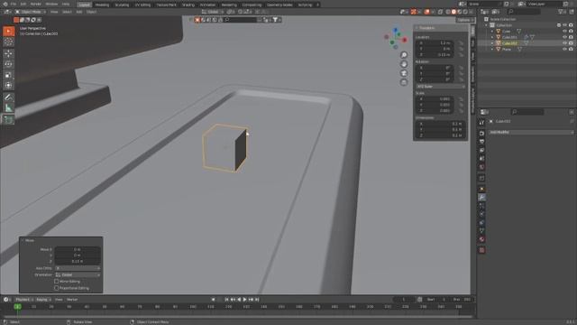Hide Cube.002 via eye icon
The height and width of the screenshot is (325, 577).
[x=565, y=43]
